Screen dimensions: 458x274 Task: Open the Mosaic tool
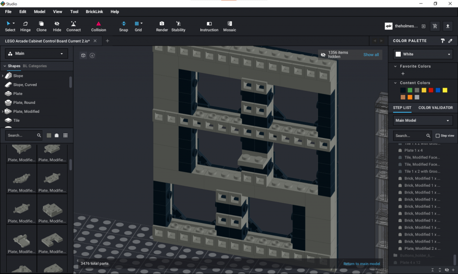point(229,26)
